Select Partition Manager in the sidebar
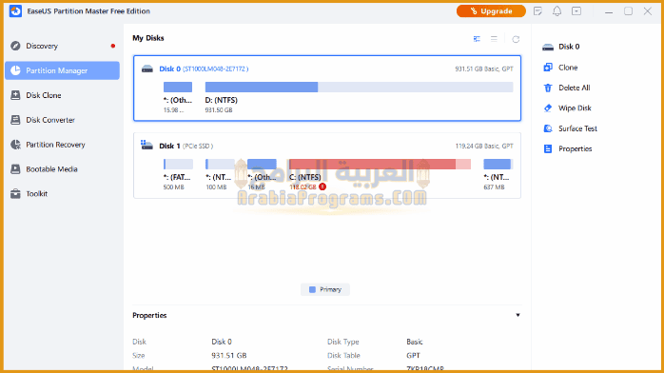Image resolution: width=664 pixels, height=373 pixels. (62, 70)
